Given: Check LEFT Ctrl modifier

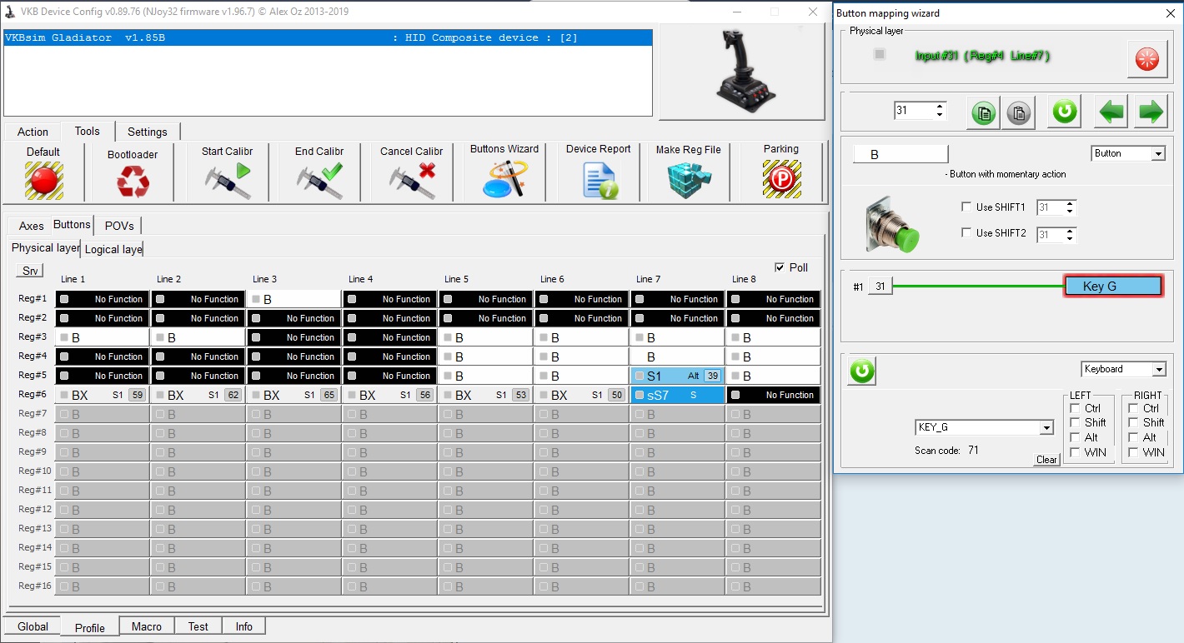Looking at the screenshot, I should coord(1076,408).
